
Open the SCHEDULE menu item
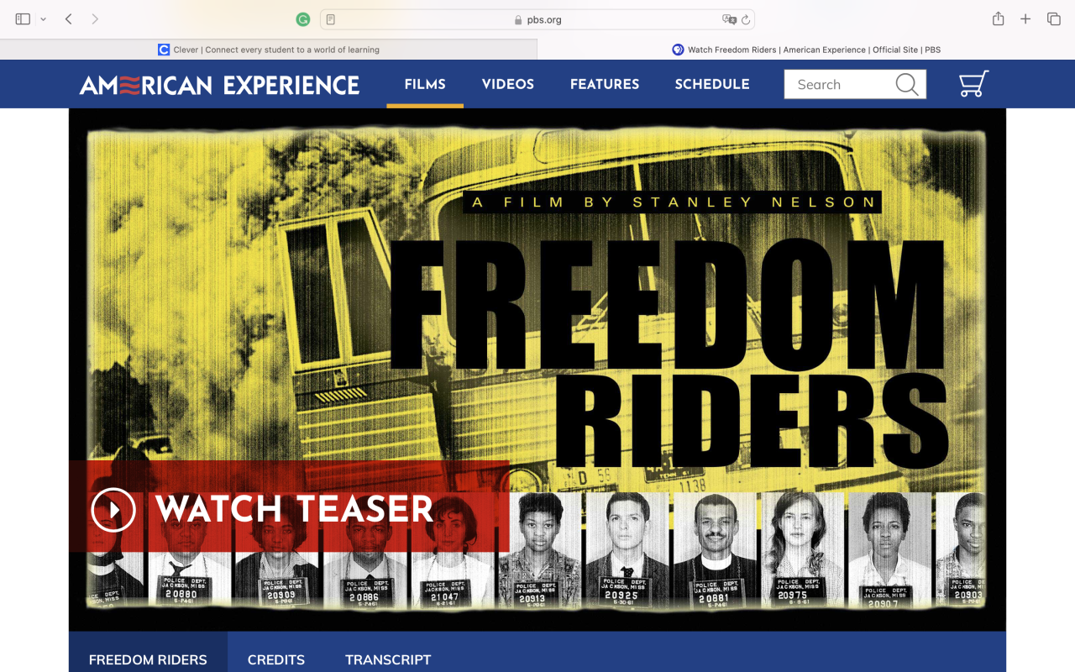point(712,84)
